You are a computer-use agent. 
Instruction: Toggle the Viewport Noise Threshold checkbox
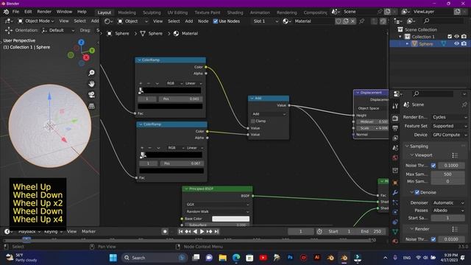click(433, 166)
